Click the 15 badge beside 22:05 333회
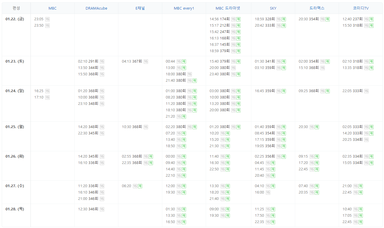 (x=366, y=91)
